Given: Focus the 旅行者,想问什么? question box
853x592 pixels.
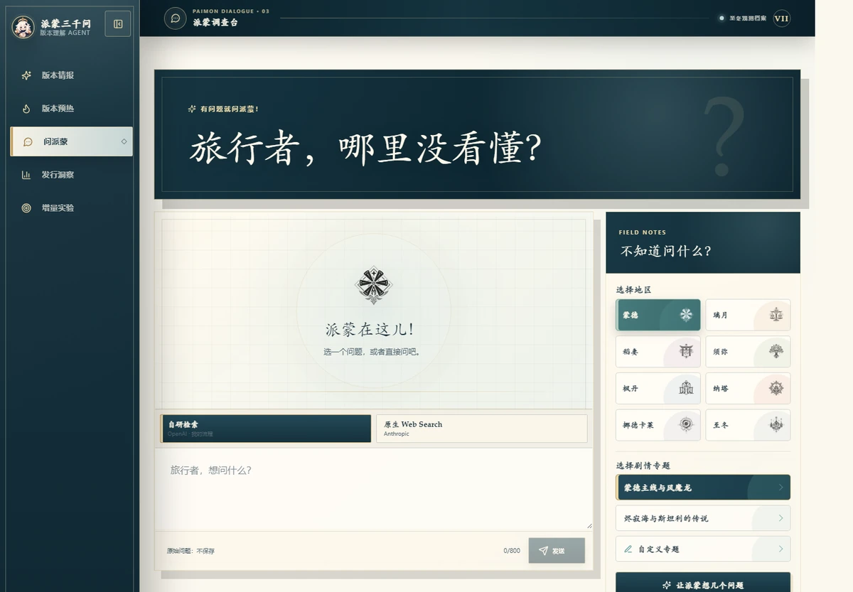Looking at the screenshot, I should [373, 489].
